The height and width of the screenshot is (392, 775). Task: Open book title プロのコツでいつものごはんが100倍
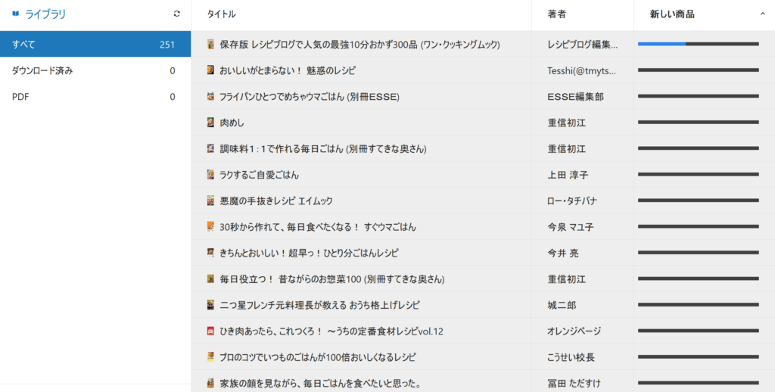pos(318,357)
